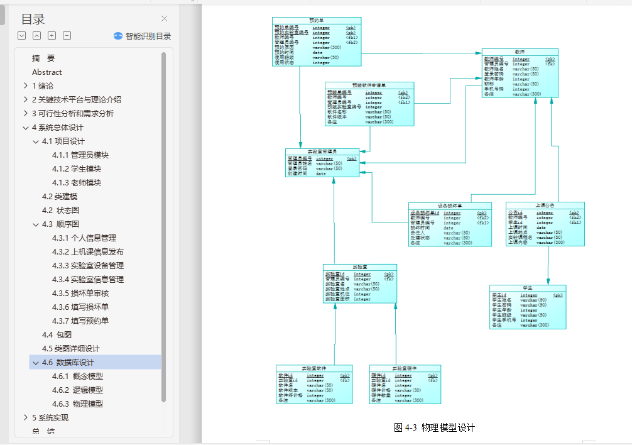Jump to 4.3.6 填写损坏单
The image size is (632, 445).
coord(80,307)
